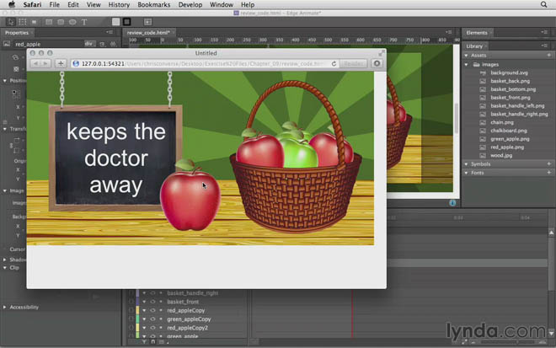556x348 pixels.
Task: Open the Library panel options menu
Action: coord(544,46)
